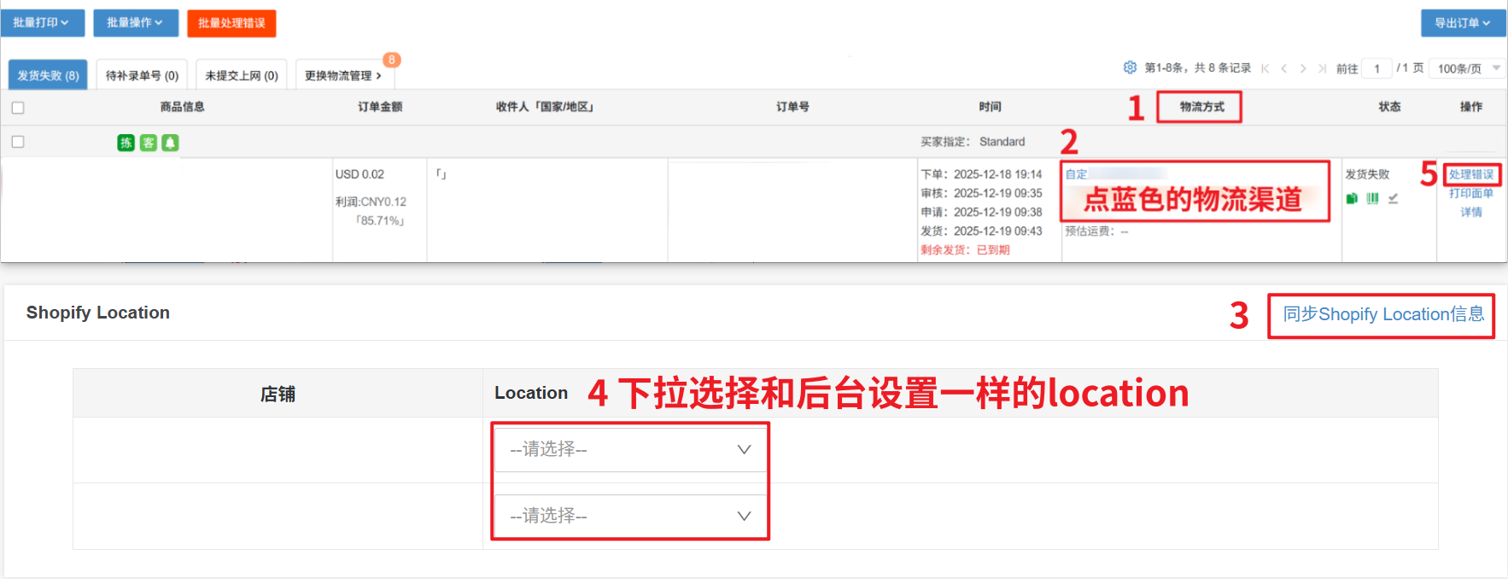Screen dimensions: 1508x579
Task: Click the 买家指定: Standard text
Action: (973, 142)
